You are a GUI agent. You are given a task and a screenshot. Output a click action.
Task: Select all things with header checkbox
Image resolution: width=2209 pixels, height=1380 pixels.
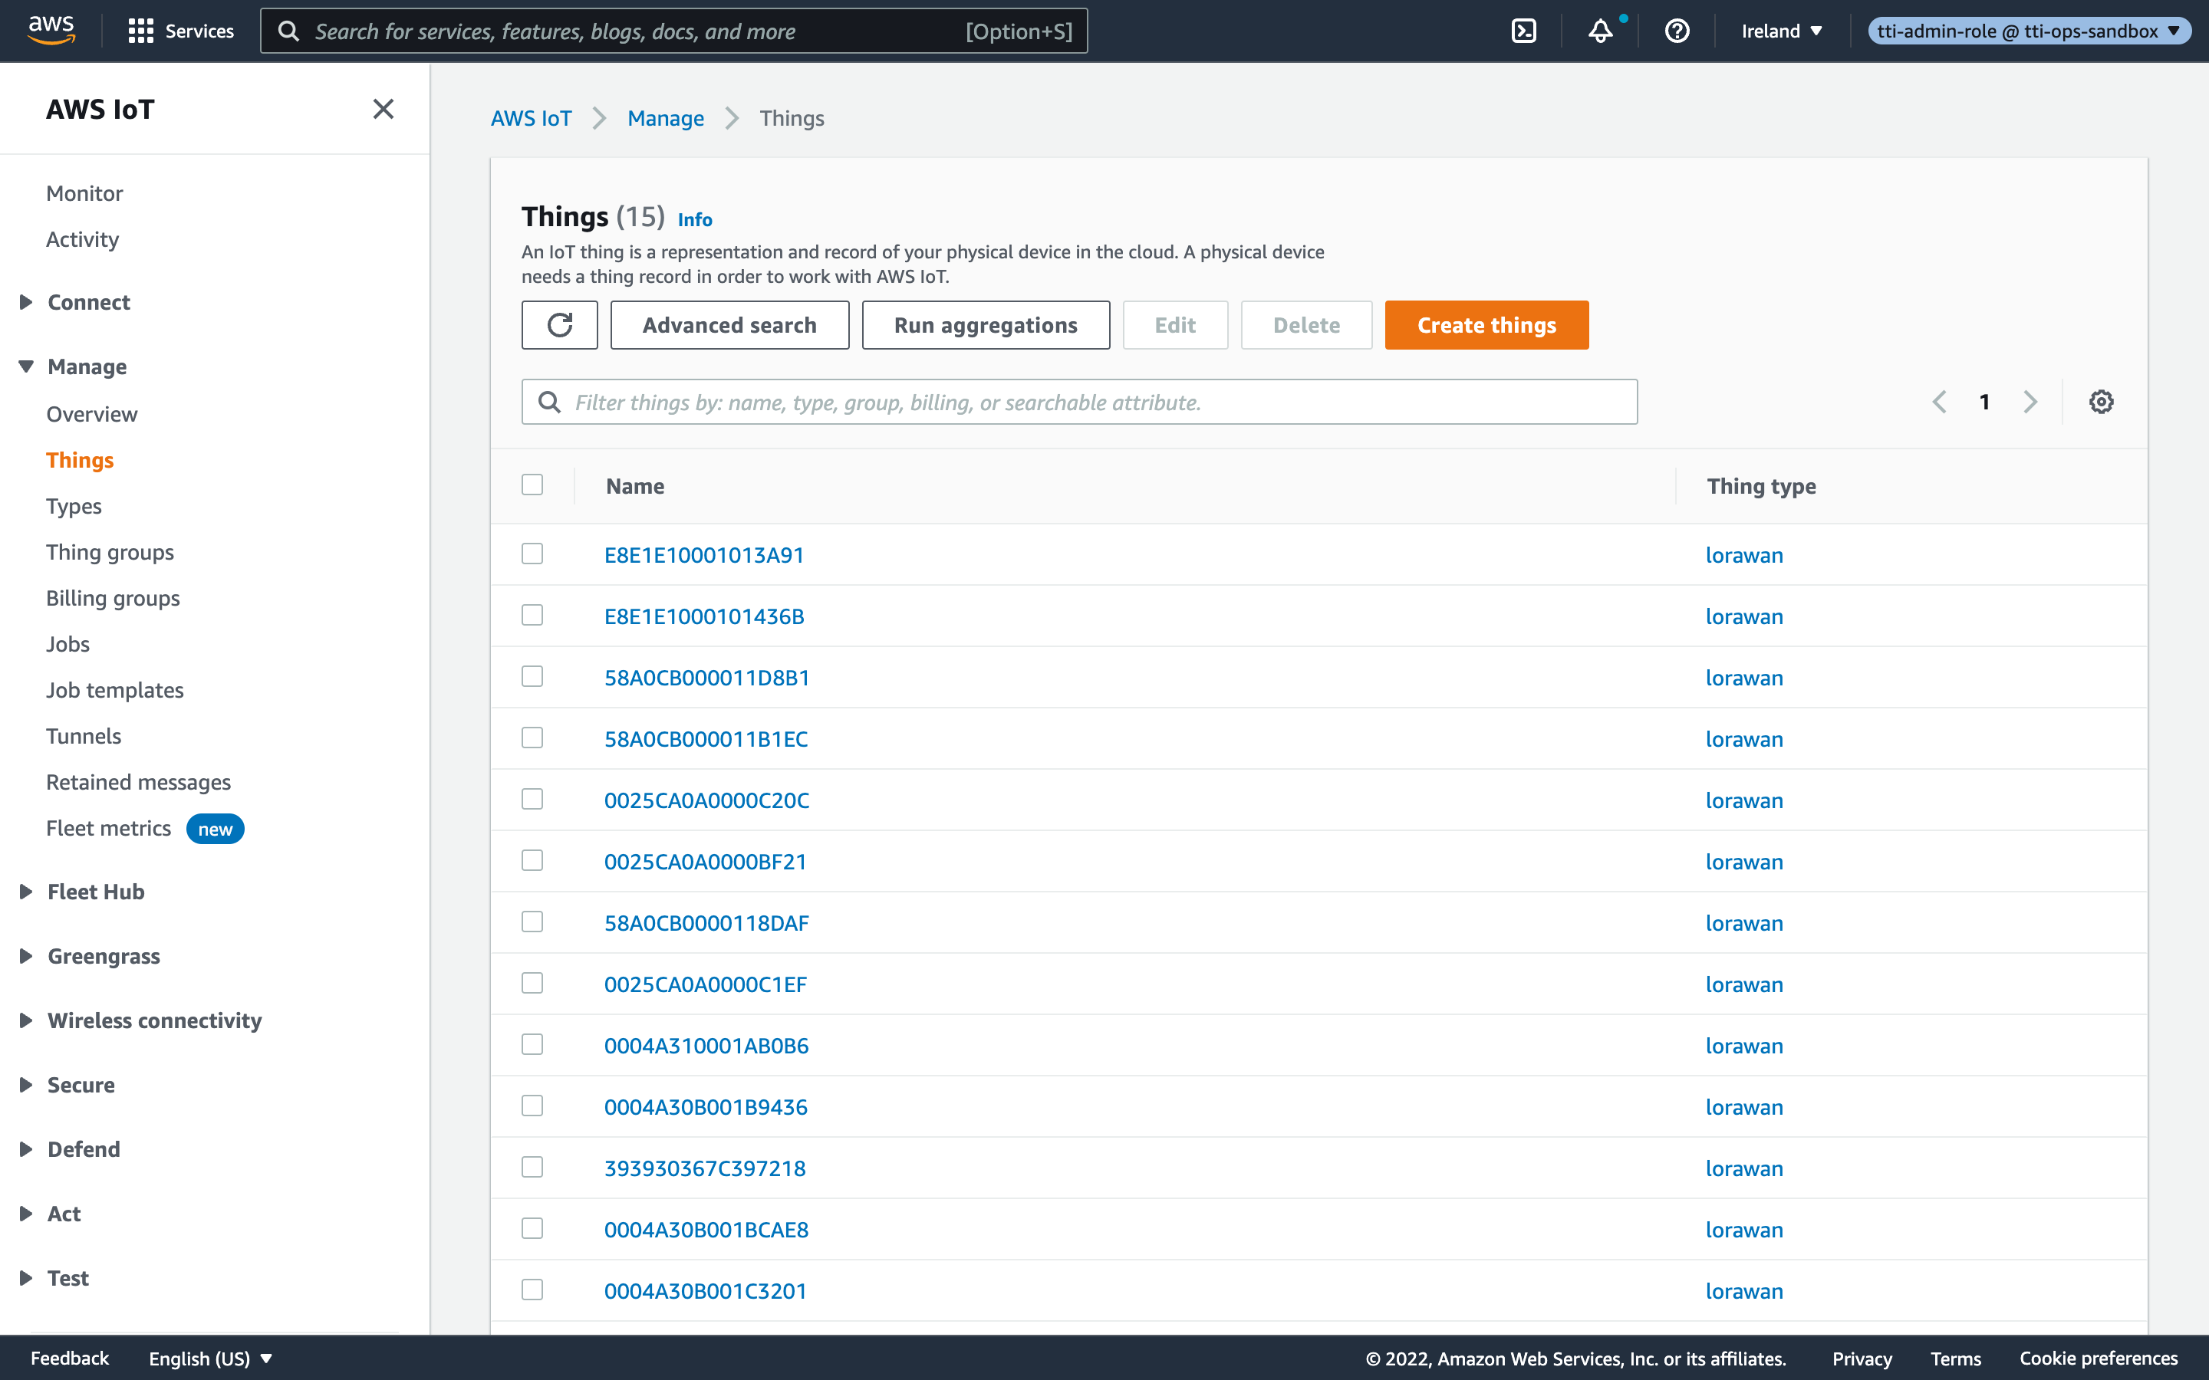pyautogui.click(x=532, y=485)
